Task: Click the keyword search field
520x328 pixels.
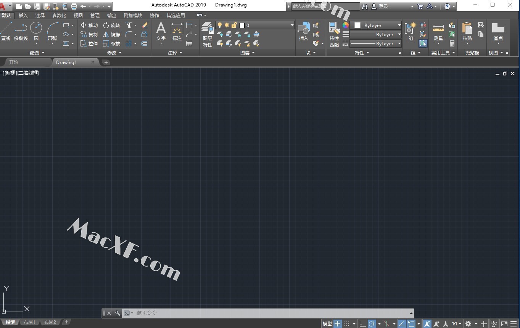Action: [325, 6]
